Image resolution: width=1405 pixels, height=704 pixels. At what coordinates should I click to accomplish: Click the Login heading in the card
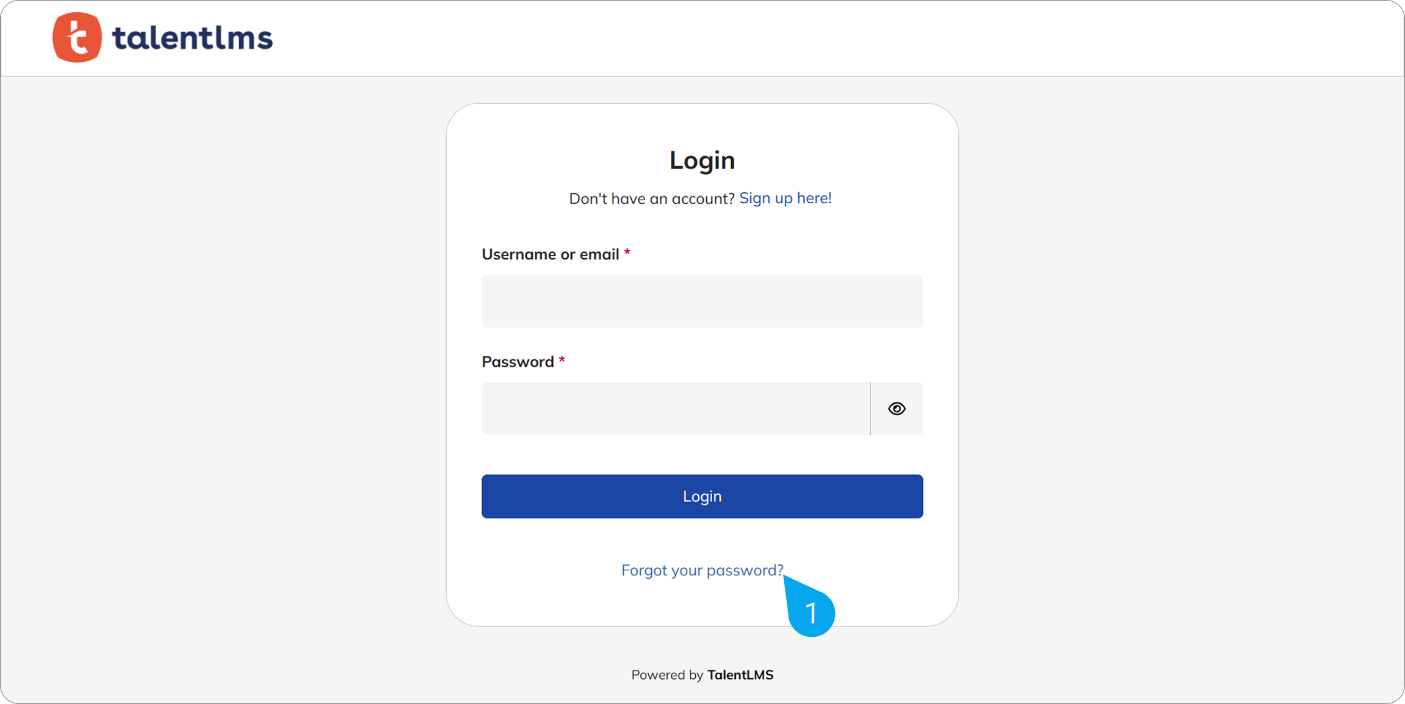702,160
